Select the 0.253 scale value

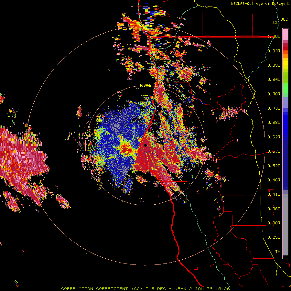pos(274,237)
